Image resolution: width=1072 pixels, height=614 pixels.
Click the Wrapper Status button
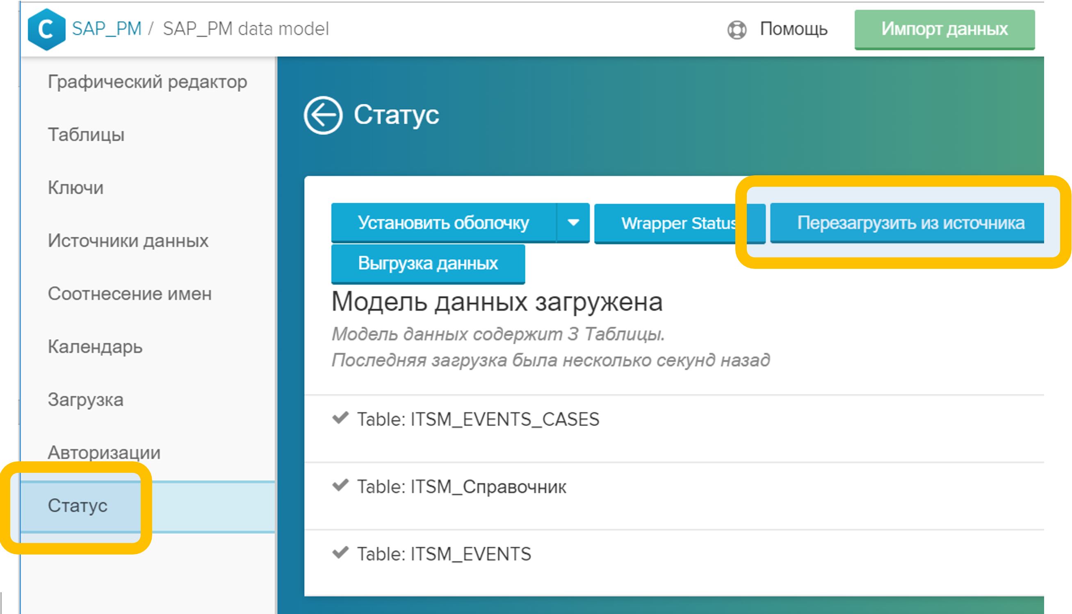pyautogui.click(x=678, y=223)
